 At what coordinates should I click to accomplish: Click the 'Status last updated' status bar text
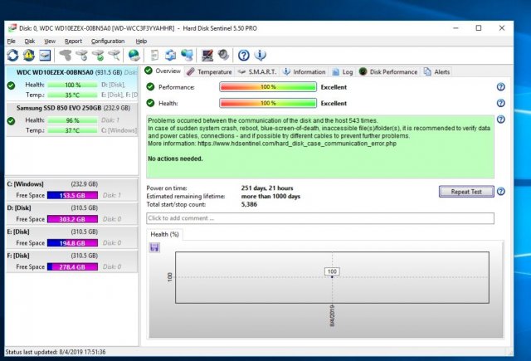56,352
